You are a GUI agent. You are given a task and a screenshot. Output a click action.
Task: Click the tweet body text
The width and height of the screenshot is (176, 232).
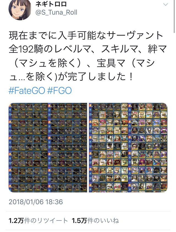87,56
